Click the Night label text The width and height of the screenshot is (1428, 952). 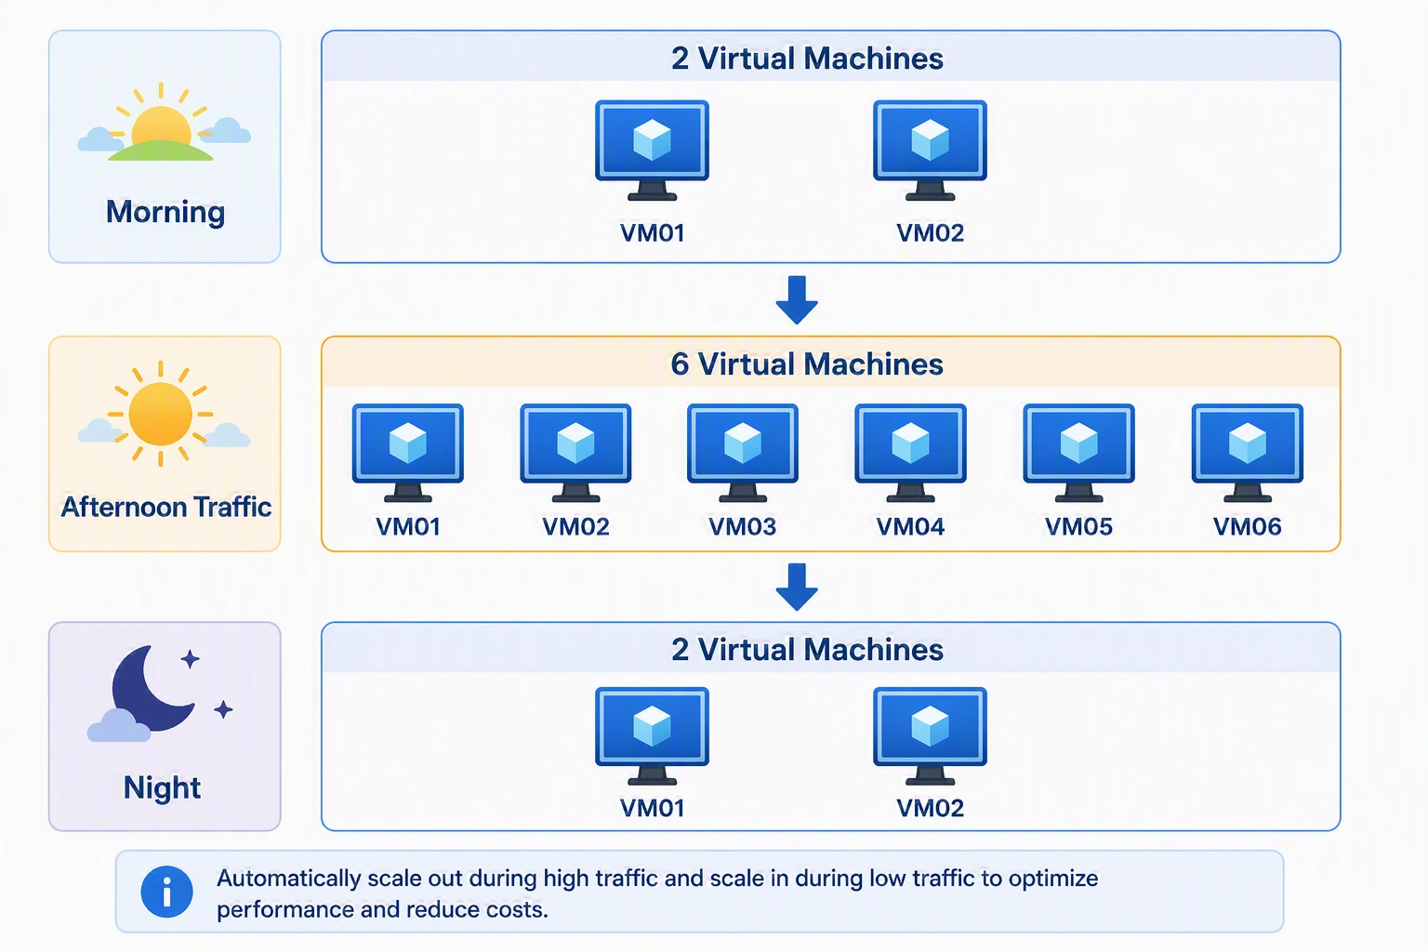[162, 787]
